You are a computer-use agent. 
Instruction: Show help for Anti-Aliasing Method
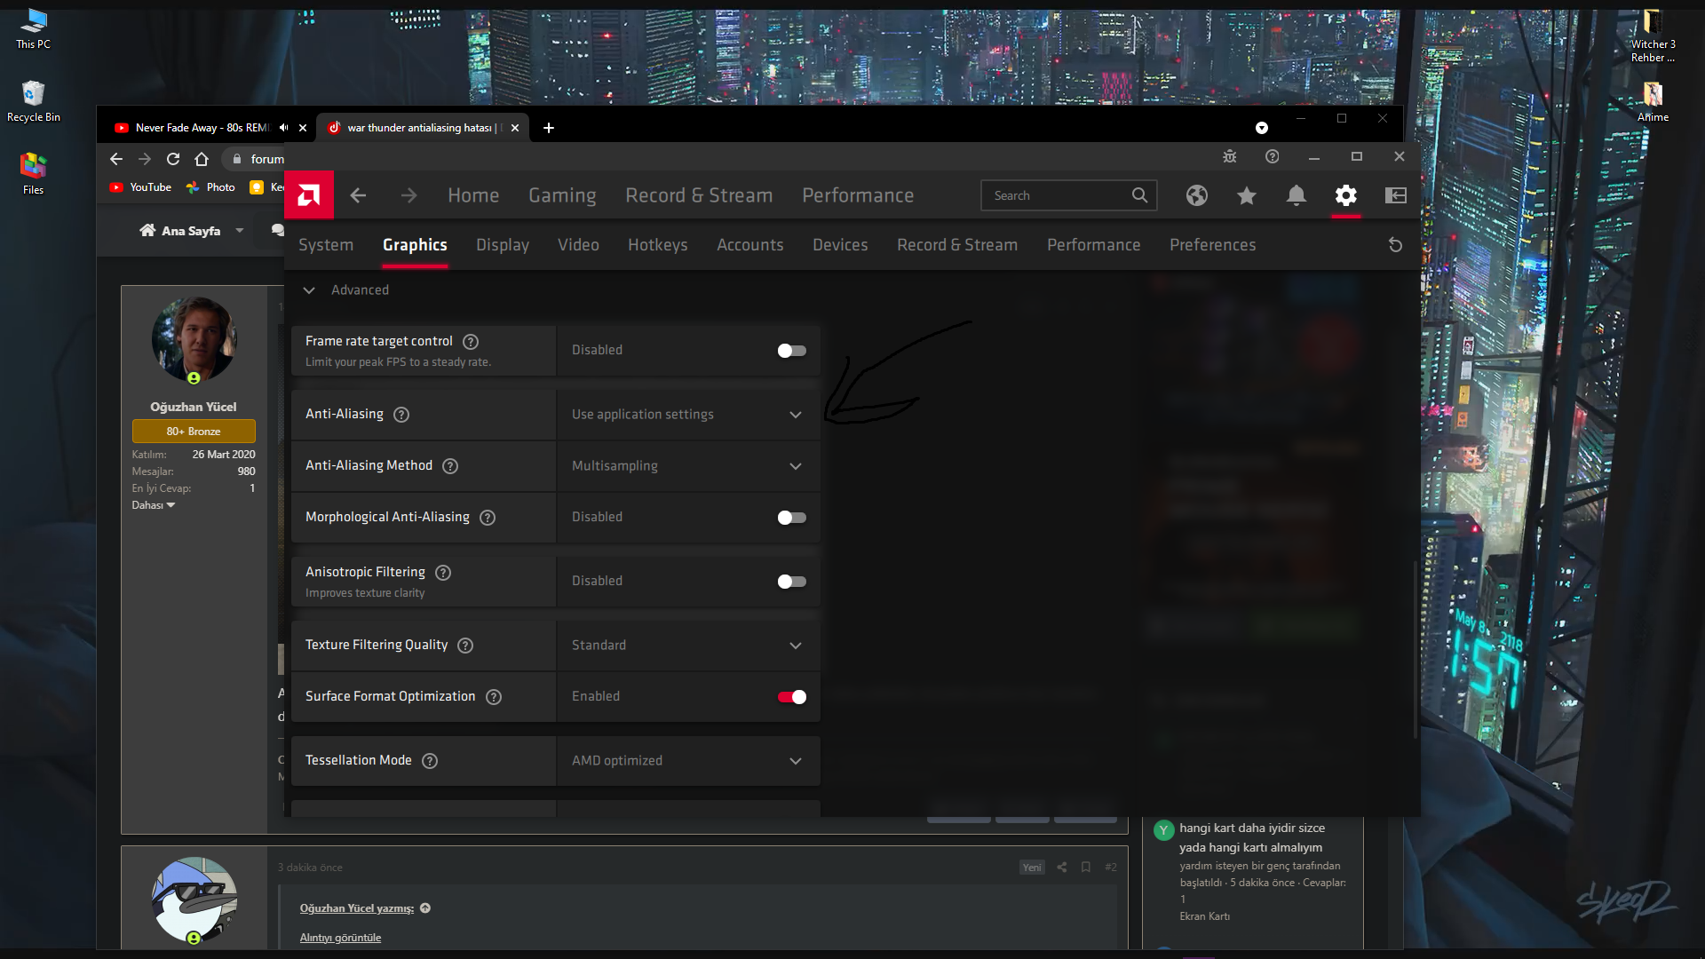(450, 466)
